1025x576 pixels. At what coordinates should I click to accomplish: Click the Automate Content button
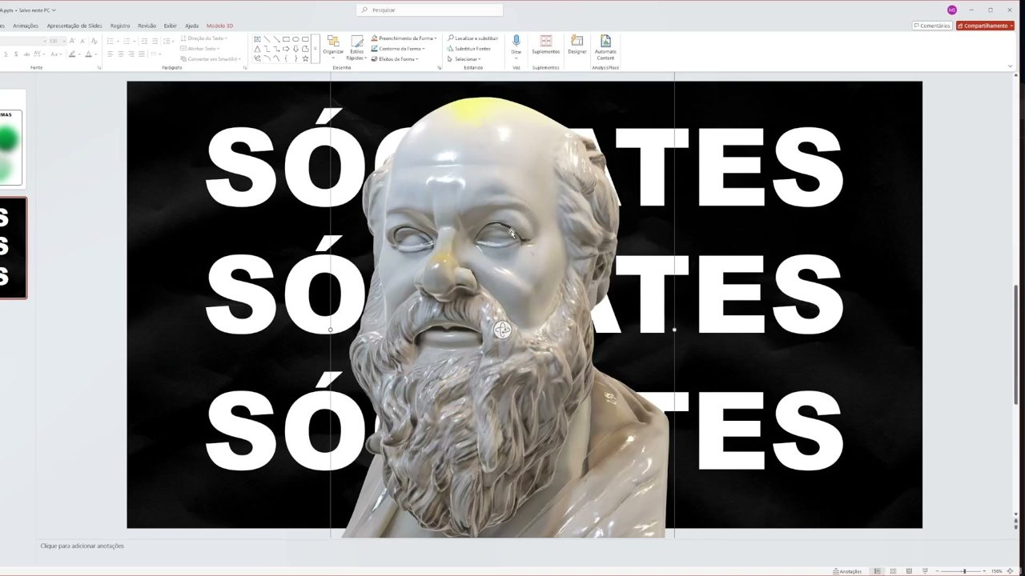pyautogui.click(x=605, y=47)
